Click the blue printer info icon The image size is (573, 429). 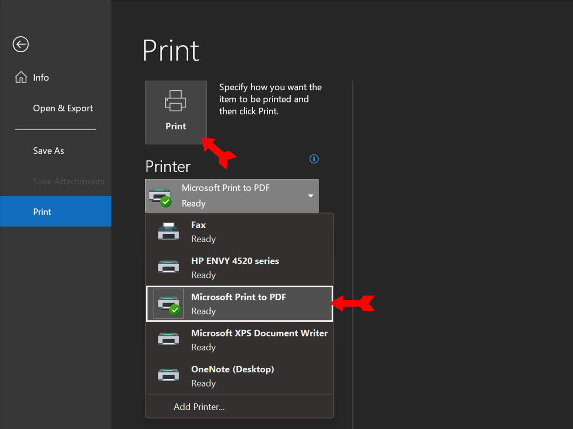tap(314, 159)
